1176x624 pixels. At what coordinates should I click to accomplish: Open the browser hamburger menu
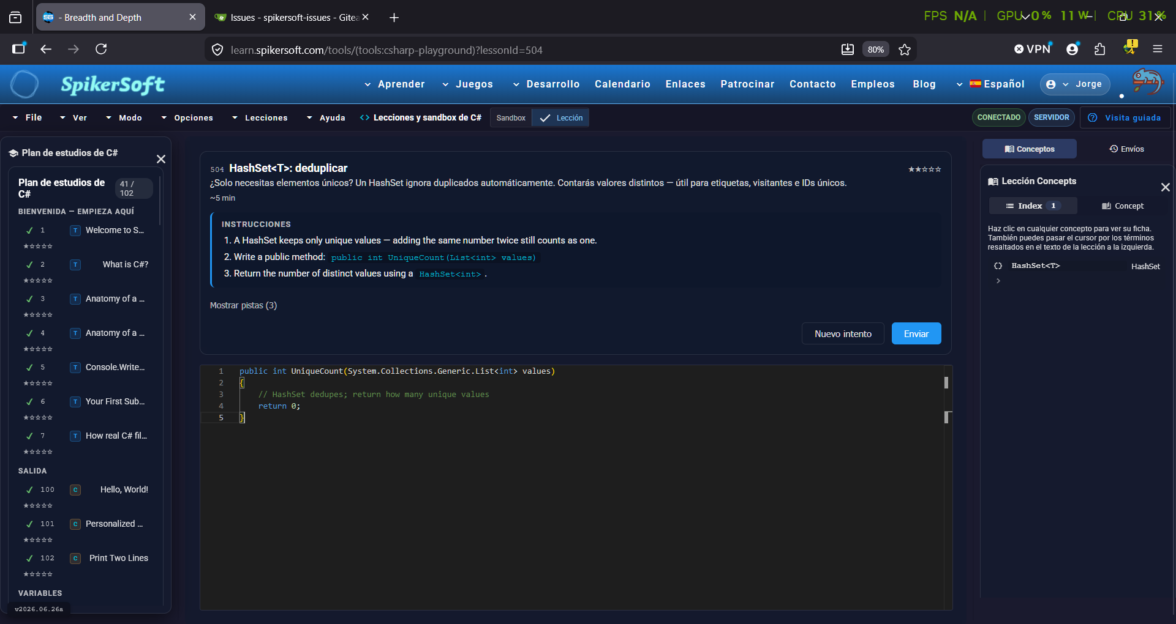click(1158, 49)
